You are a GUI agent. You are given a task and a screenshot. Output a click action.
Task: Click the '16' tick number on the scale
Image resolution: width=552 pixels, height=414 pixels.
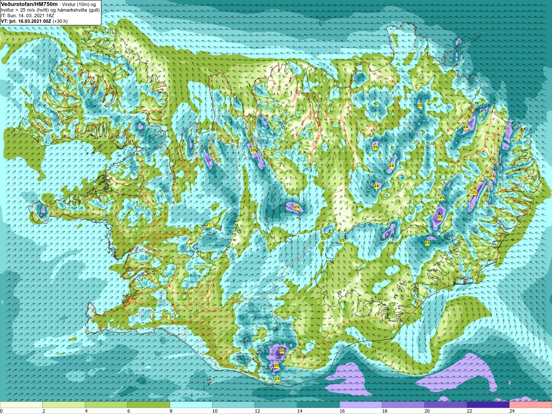click(x=342, y=411)
